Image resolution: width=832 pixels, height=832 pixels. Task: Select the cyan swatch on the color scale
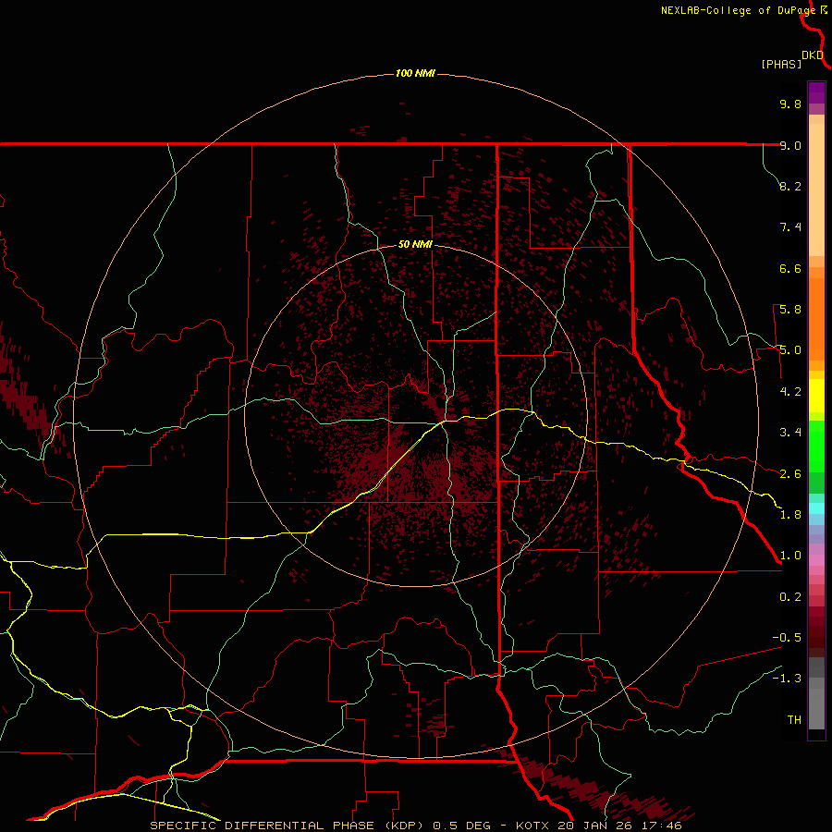(816, 508)
